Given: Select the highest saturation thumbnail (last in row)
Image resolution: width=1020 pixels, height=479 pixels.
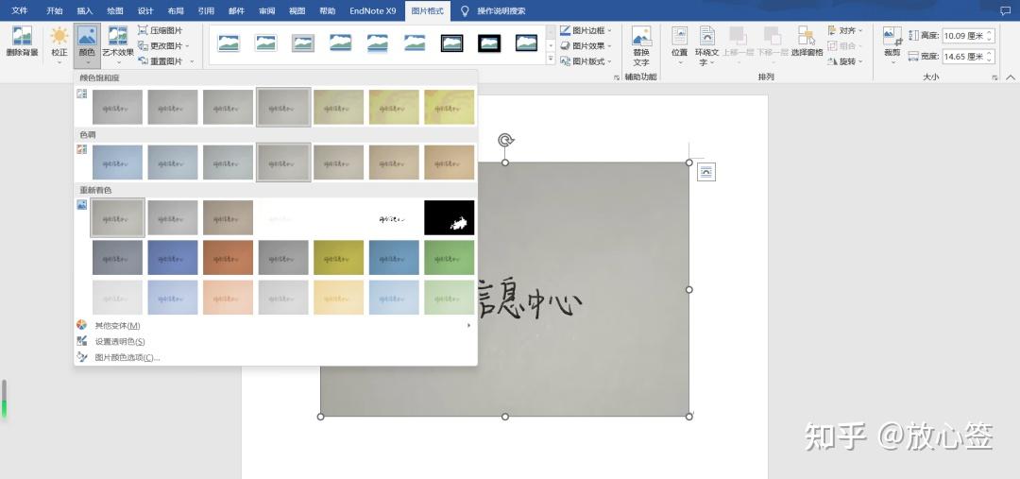Looking at the screenshot, I should pos(449,107).
